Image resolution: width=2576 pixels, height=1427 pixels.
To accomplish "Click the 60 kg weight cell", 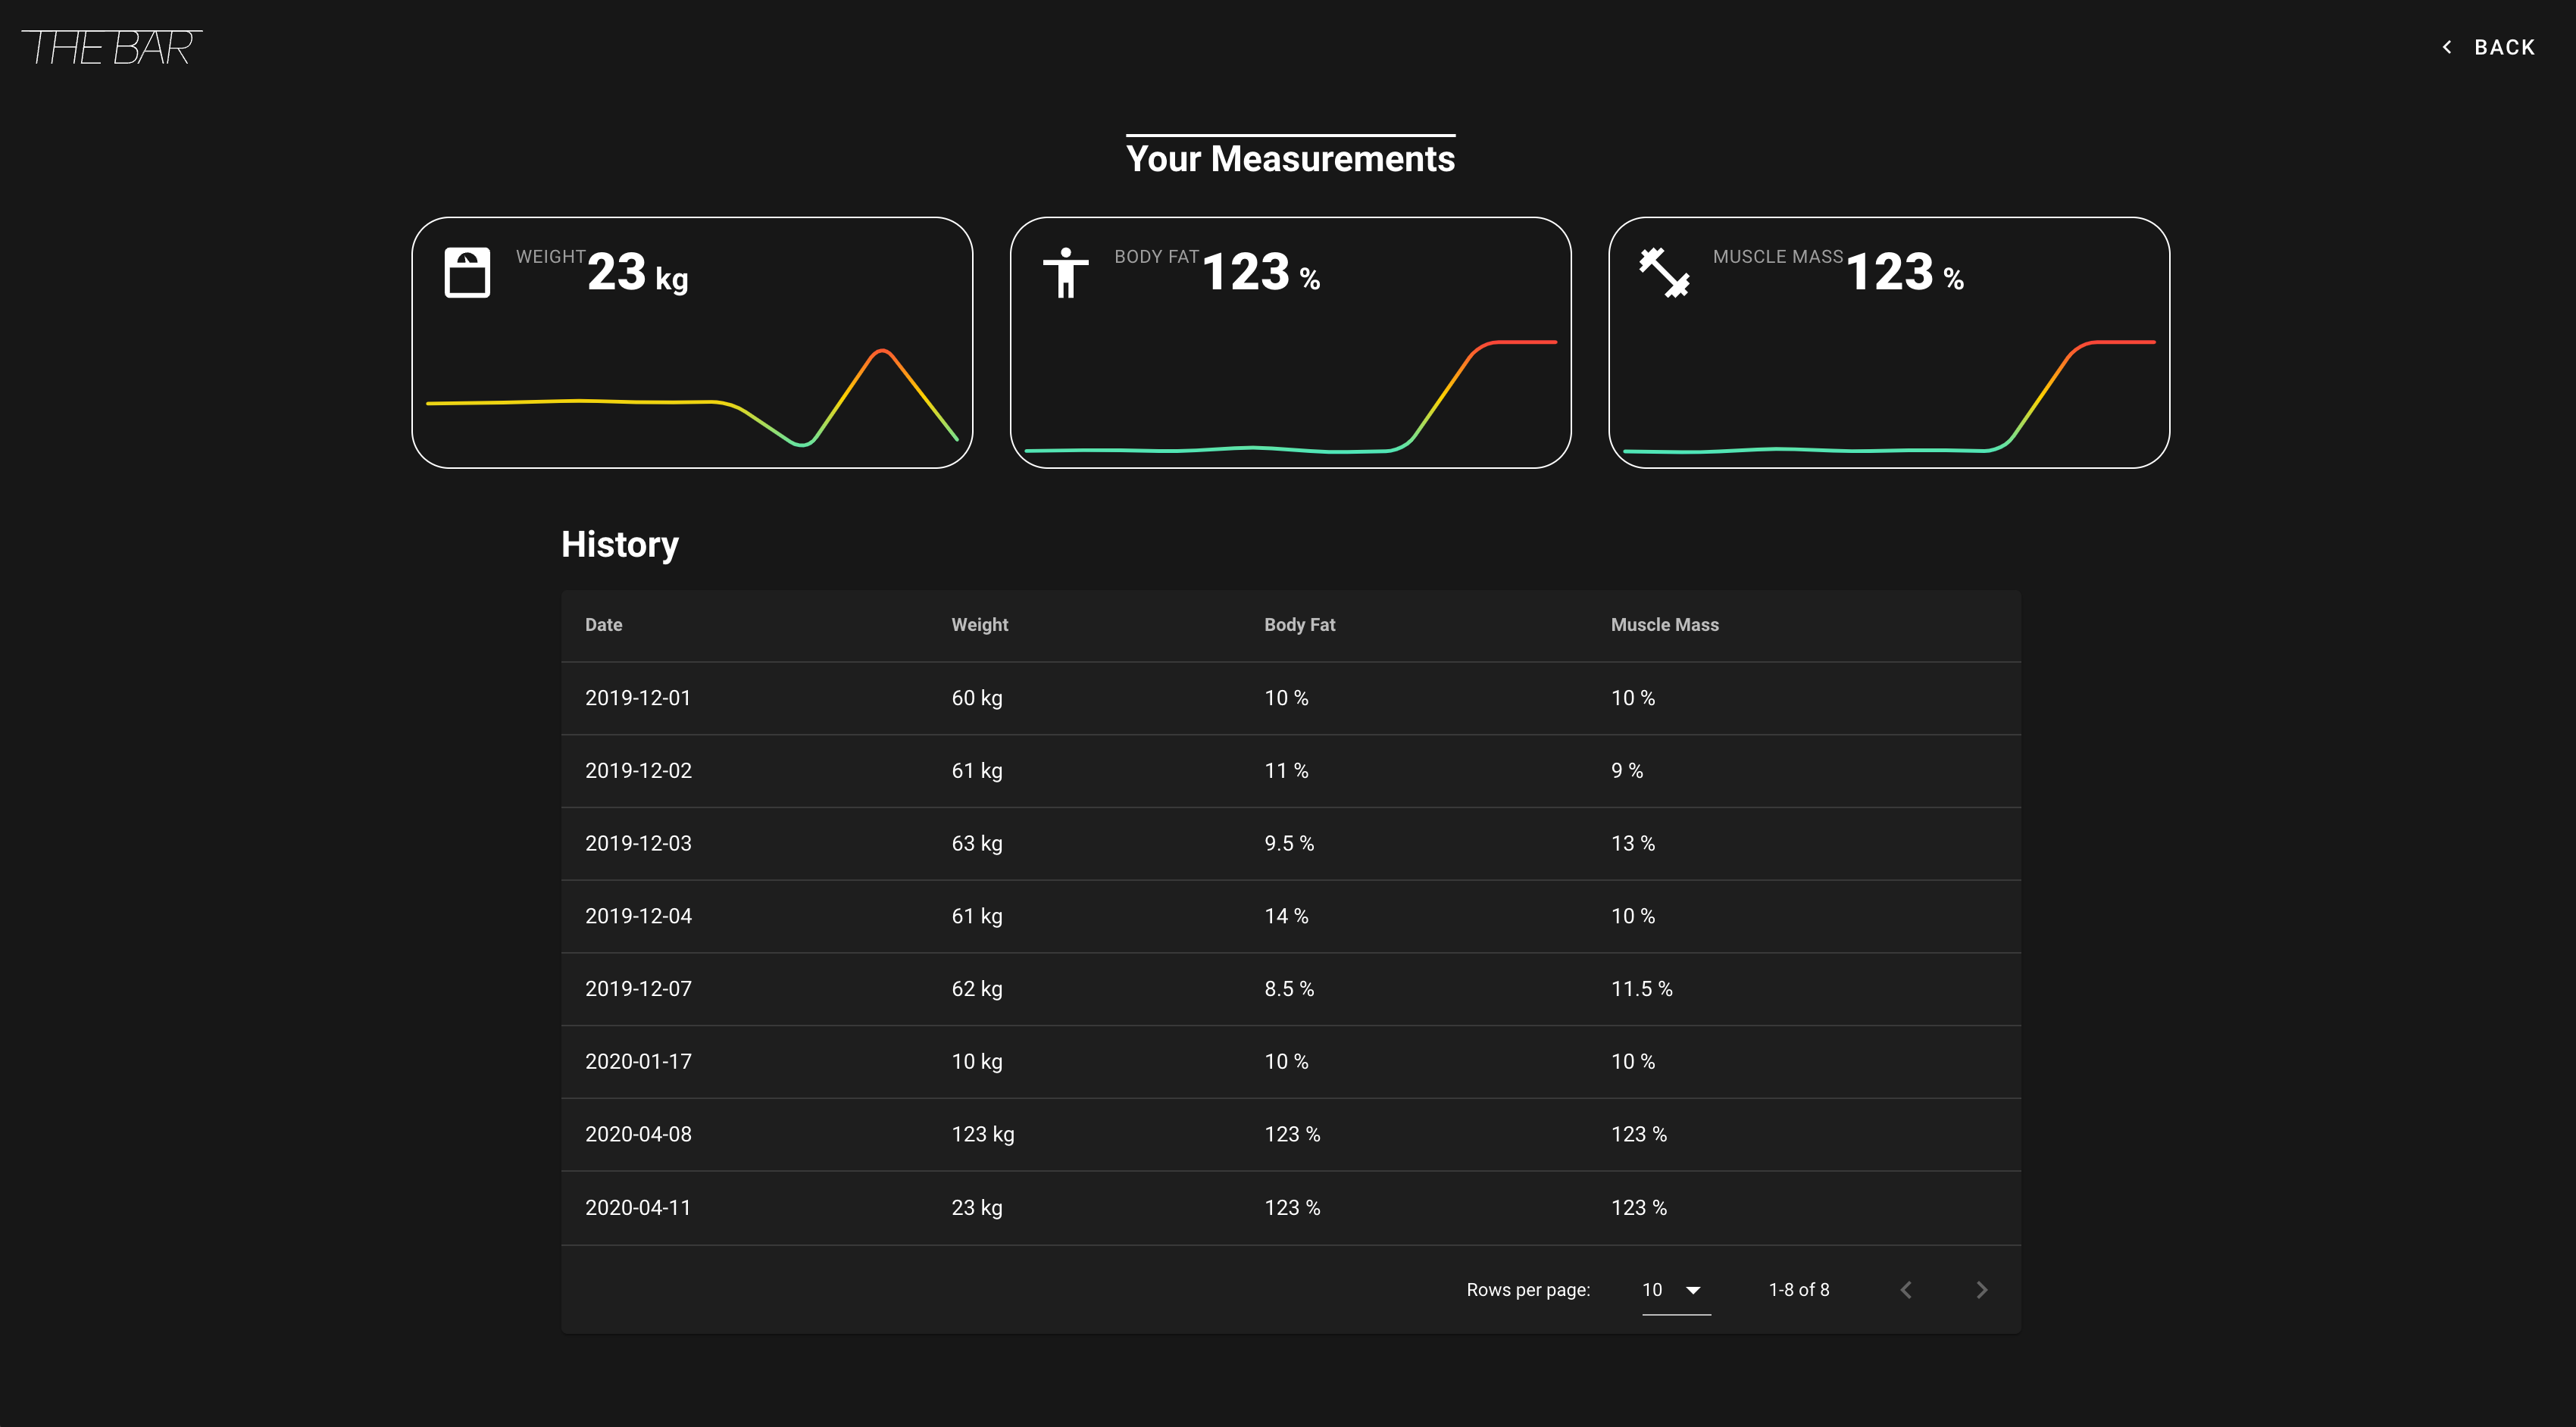I will 976,698.
